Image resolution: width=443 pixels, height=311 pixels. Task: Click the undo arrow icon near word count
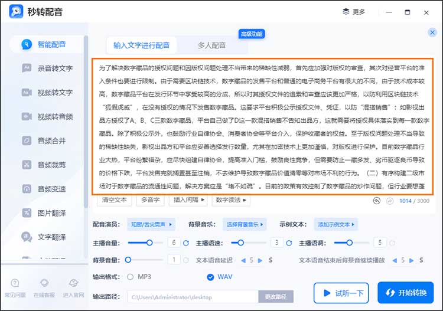(x=377, y=201)
